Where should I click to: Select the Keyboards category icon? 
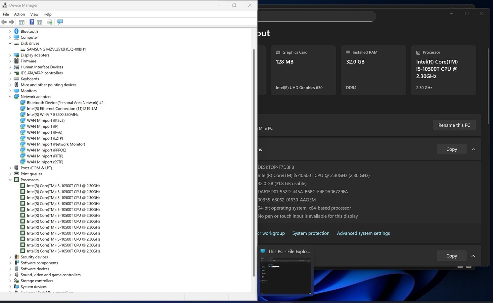[17, 79]
